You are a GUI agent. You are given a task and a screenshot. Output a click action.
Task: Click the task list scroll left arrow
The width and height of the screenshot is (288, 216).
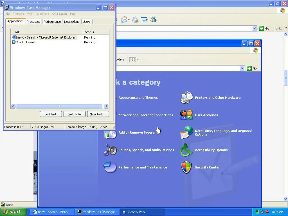13,106
